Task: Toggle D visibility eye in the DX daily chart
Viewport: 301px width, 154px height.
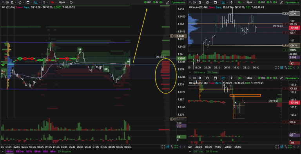Action: point(269,2)
